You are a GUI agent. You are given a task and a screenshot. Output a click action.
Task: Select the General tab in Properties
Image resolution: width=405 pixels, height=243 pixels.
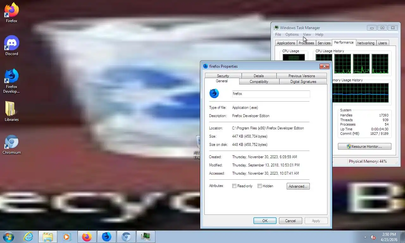tap(222, 81)
